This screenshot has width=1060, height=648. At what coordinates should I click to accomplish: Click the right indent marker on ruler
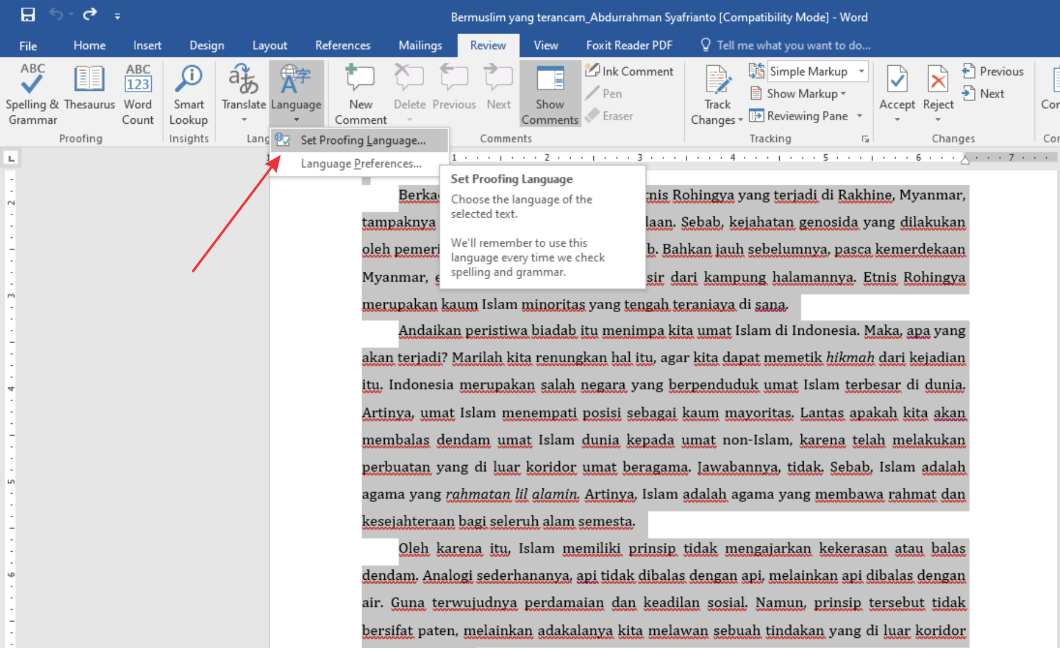(x=964, y=160)
